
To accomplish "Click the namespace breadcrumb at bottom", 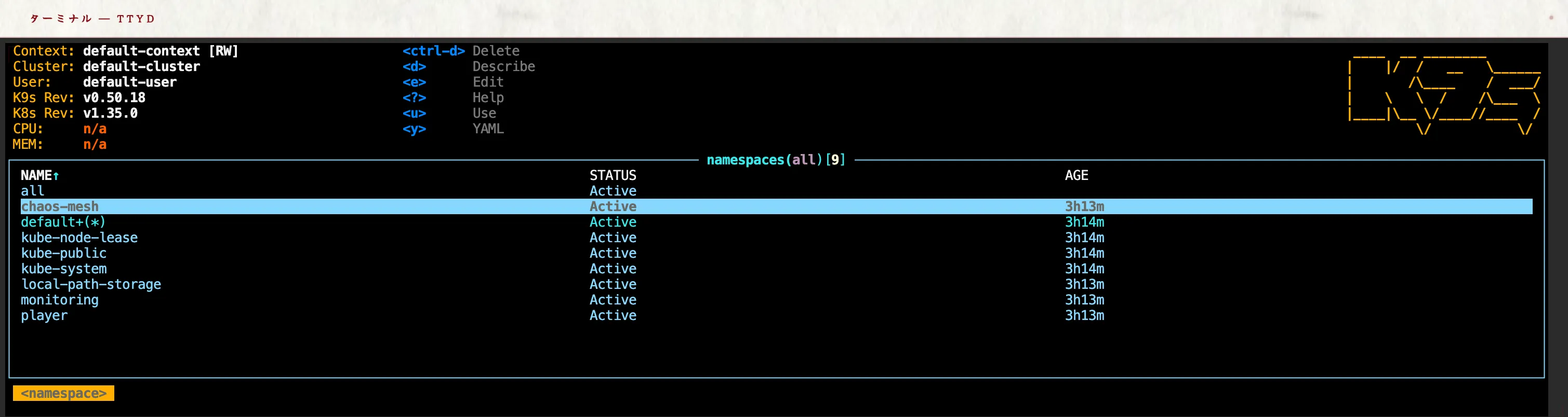I will coord(63,393).
